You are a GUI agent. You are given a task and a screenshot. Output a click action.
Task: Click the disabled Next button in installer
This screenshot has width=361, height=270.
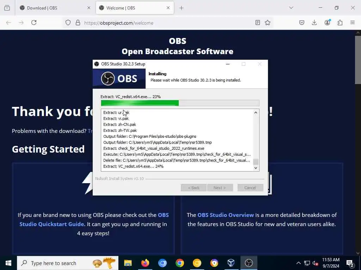point(220,188)
